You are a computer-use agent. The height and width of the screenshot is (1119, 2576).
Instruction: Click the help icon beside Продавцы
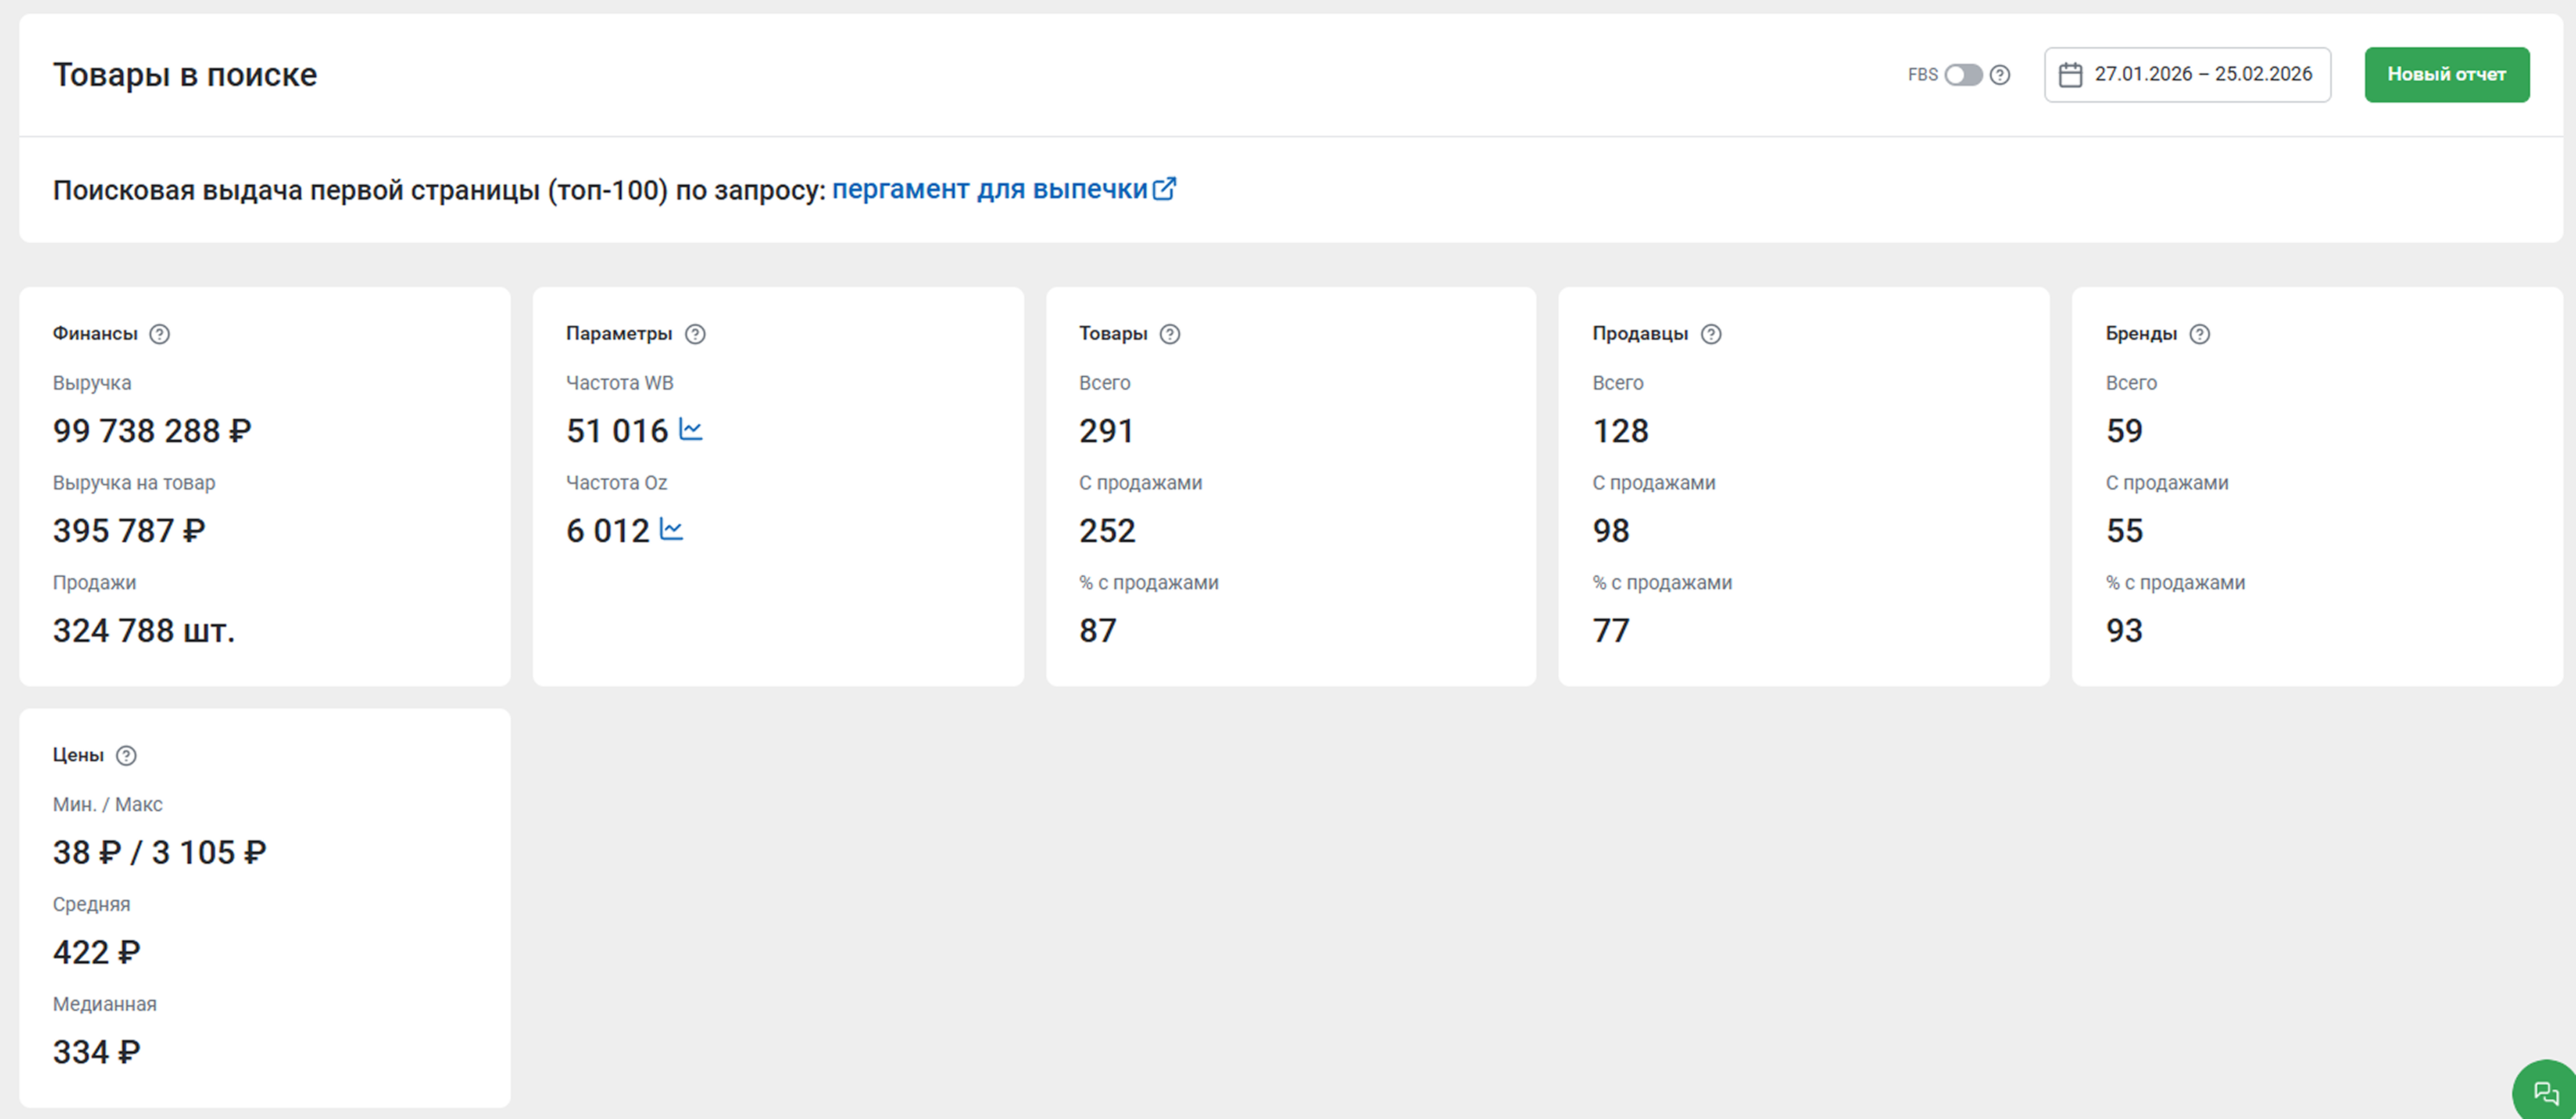1711,333
